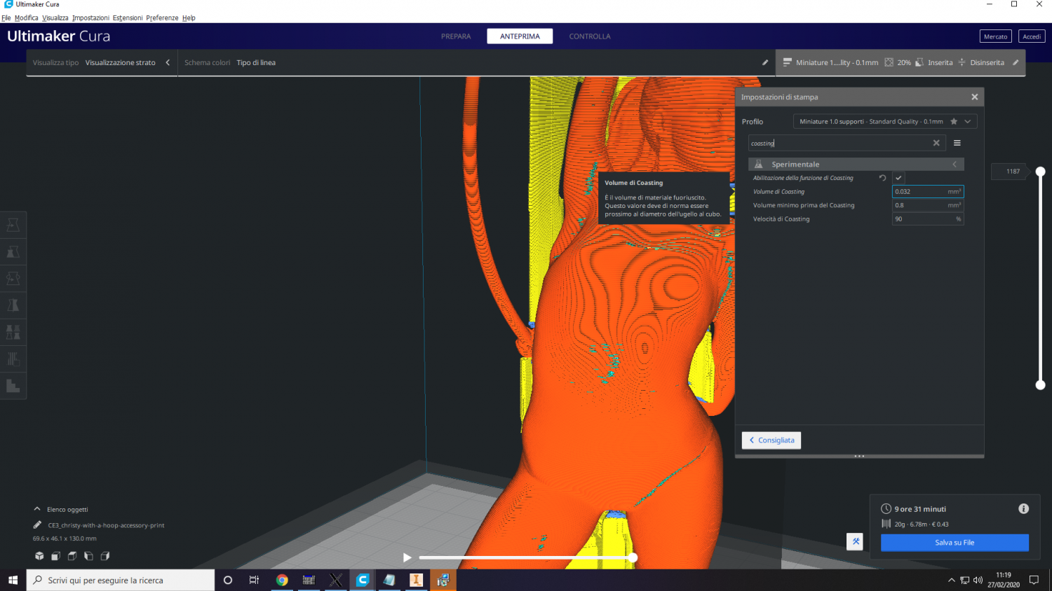The height and width of the screenshot is (591, 1052).
Task: Open the Profilo dropdown
Action: tap(885, 121)
